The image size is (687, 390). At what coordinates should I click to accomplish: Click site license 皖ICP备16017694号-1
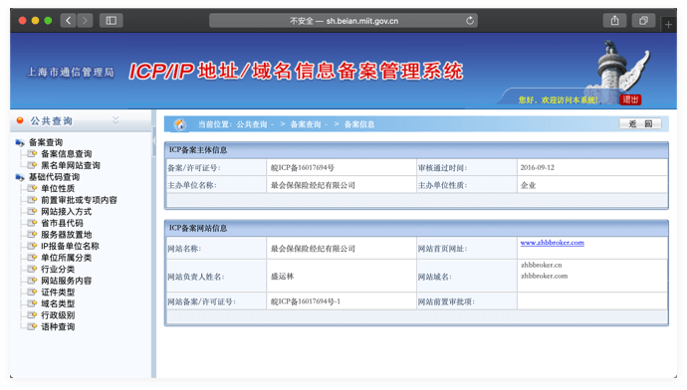point(306,301)
